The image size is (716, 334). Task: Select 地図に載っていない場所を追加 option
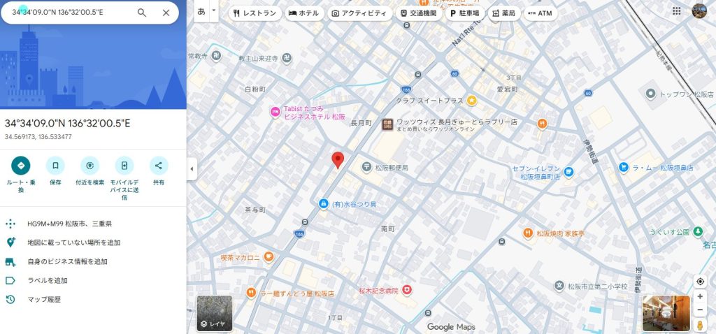tap(73, 242)
